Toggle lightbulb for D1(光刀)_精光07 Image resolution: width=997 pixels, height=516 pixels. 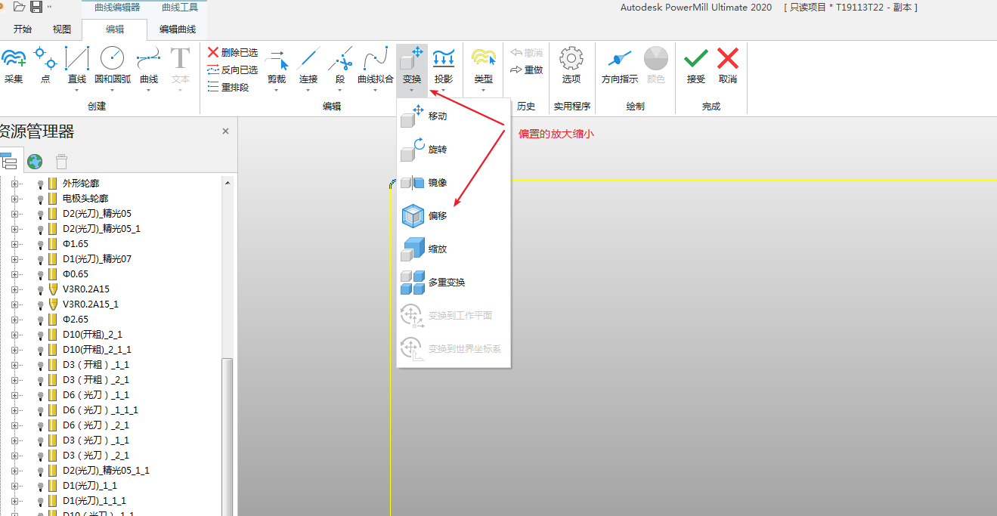click(x=40, y=259)
